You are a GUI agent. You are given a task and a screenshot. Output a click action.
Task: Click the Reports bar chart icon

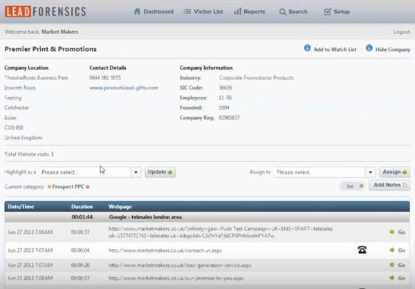(238, 12)
